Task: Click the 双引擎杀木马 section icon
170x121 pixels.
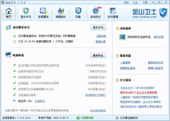Action: coord(8,28)
